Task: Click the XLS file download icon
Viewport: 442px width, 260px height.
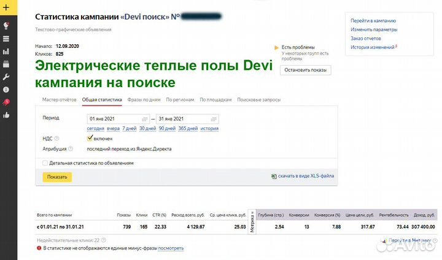Action: click(274, 177)
